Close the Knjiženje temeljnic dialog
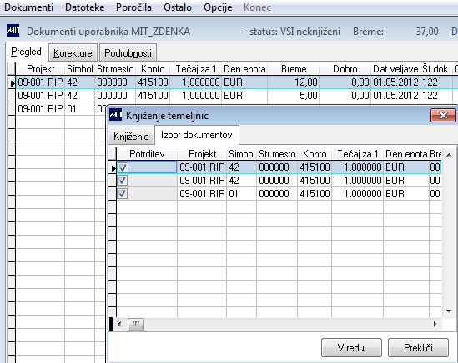Screen dimensions: 458x363 (443, 115)
